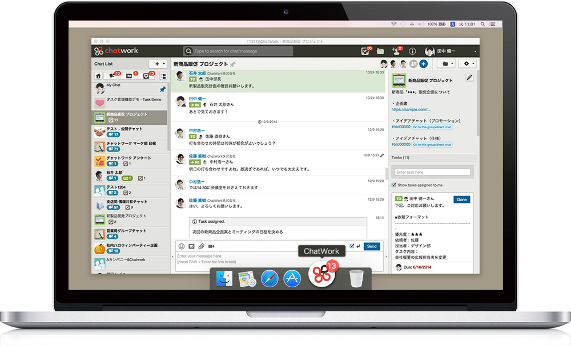Viewport: 571px width, 346px height.
Task: Open the gear settings dropdown
Action: (467, 64)
